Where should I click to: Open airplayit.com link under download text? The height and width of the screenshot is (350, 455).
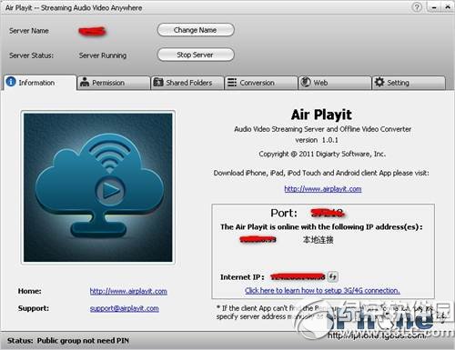pyautogui.click(x=323, y=189)
